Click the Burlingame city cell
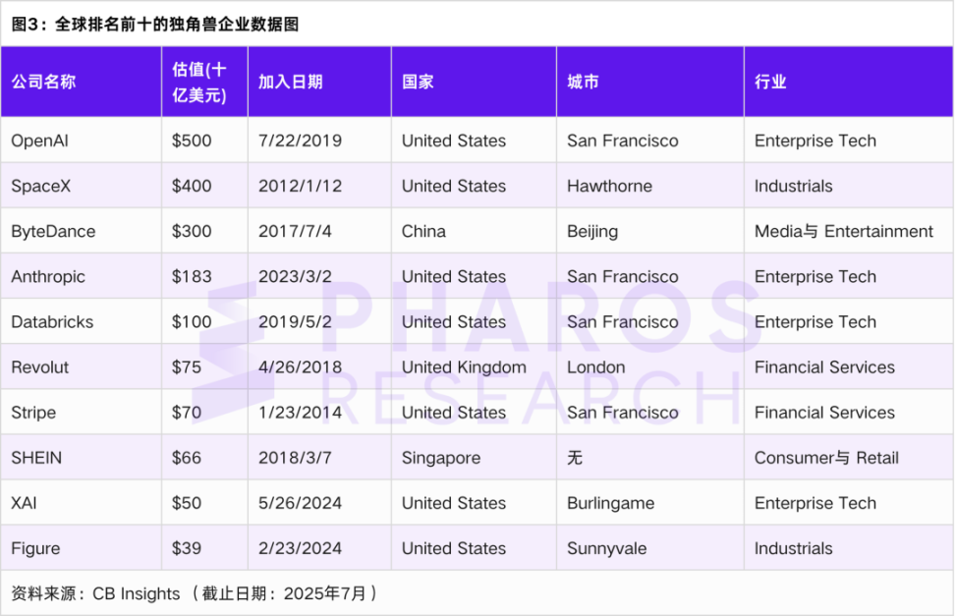 tap(610, 503)
